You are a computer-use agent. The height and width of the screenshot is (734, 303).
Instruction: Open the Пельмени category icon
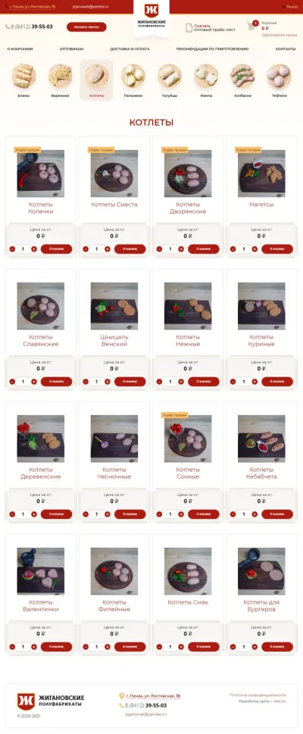[133, 76]
